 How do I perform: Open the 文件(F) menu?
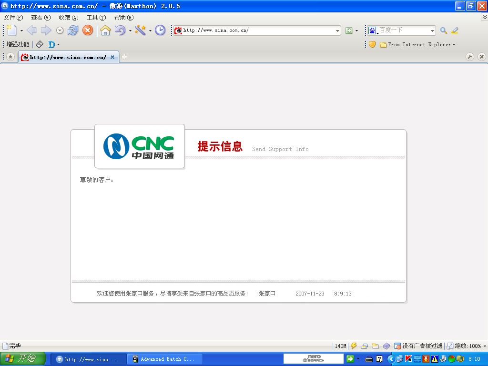[x=13, y=18]
